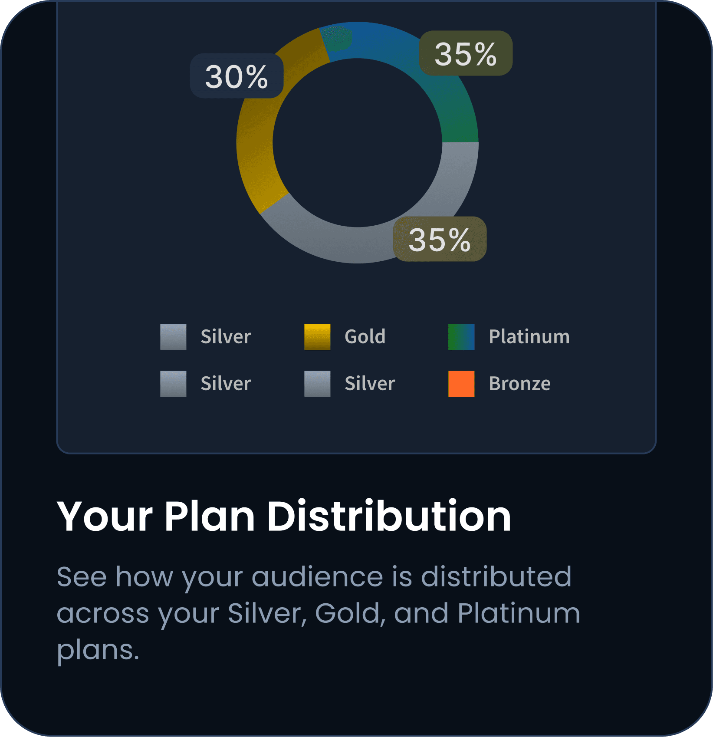The width and height of the screenshot is (713, 737).
Task: Click the Silver text label in bottom-left legend entry
Action: 226,384
